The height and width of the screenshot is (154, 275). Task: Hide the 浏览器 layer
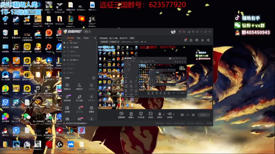point(64,47)
